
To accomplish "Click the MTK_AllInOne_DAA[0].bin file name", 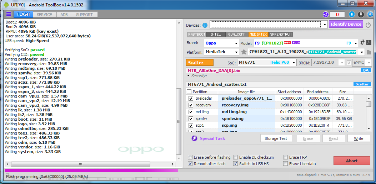I will 214,70.
